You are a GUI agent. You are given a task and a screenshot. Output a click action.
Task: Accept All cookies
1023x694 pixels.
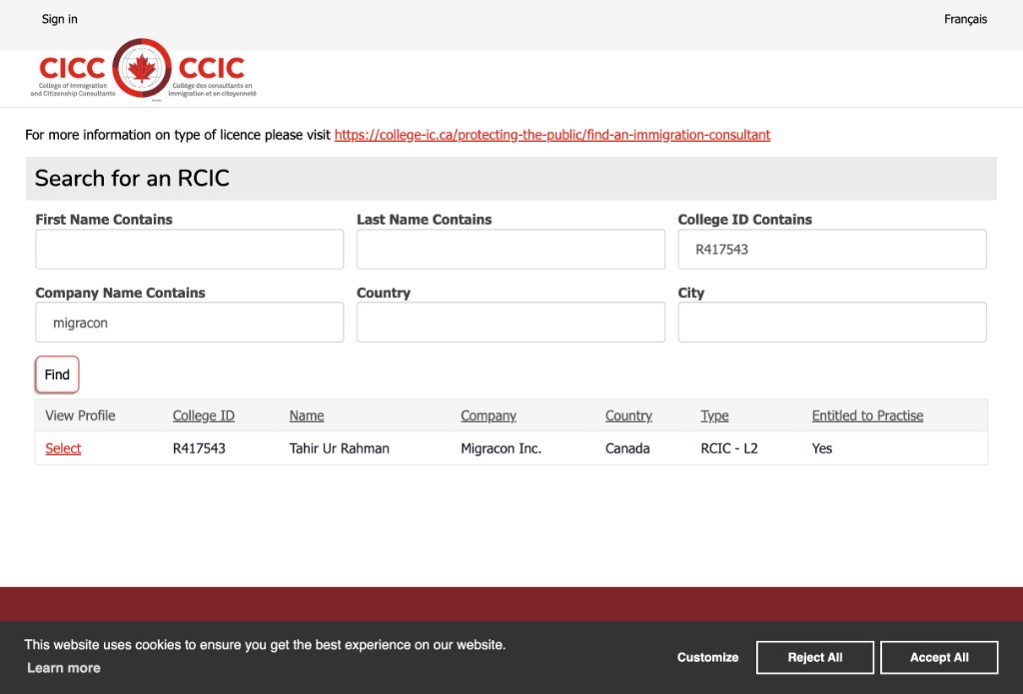[939, 657]
